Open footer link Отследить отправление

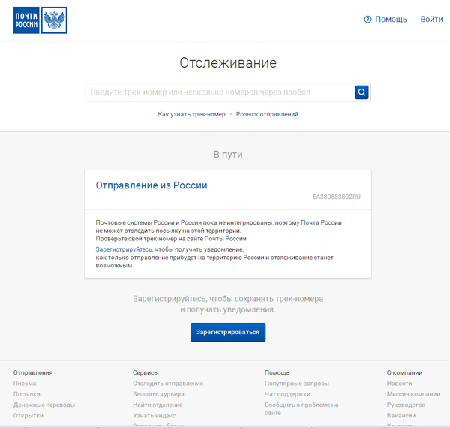point(168,384)
